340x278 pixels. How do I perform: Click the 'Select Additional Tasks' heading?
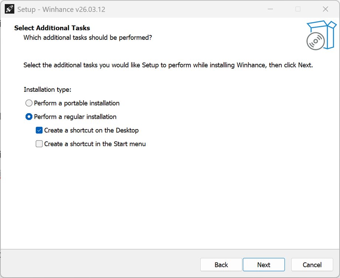[x=52, y=28]
